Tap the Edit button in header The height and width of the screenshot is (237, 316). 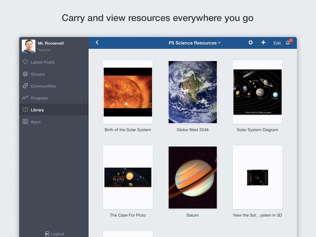pos(277,43)
